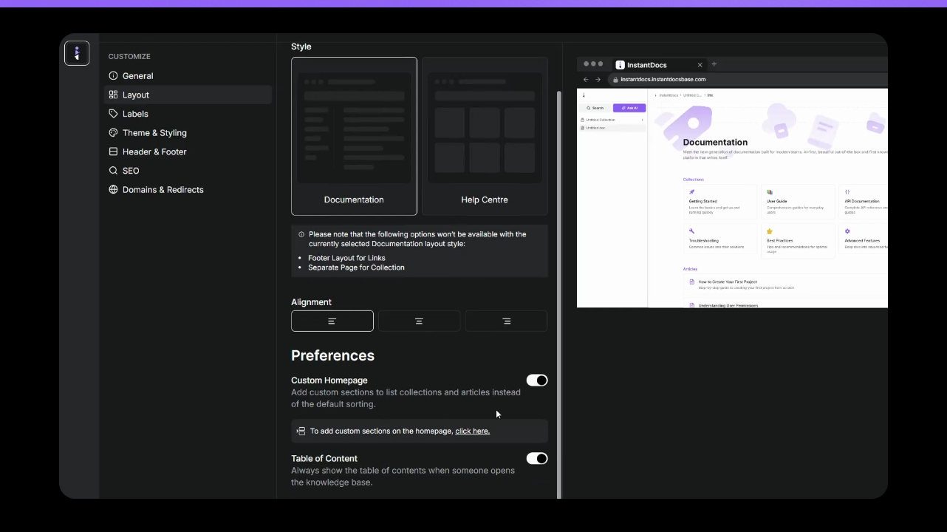Open a new tab in preview browser
The image size is (947, 532).
coord(714,64)
